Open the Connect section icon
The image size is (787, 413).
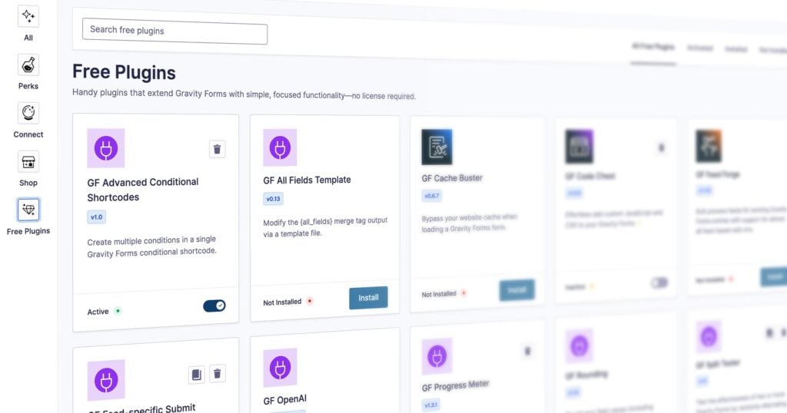coord(28,114)
